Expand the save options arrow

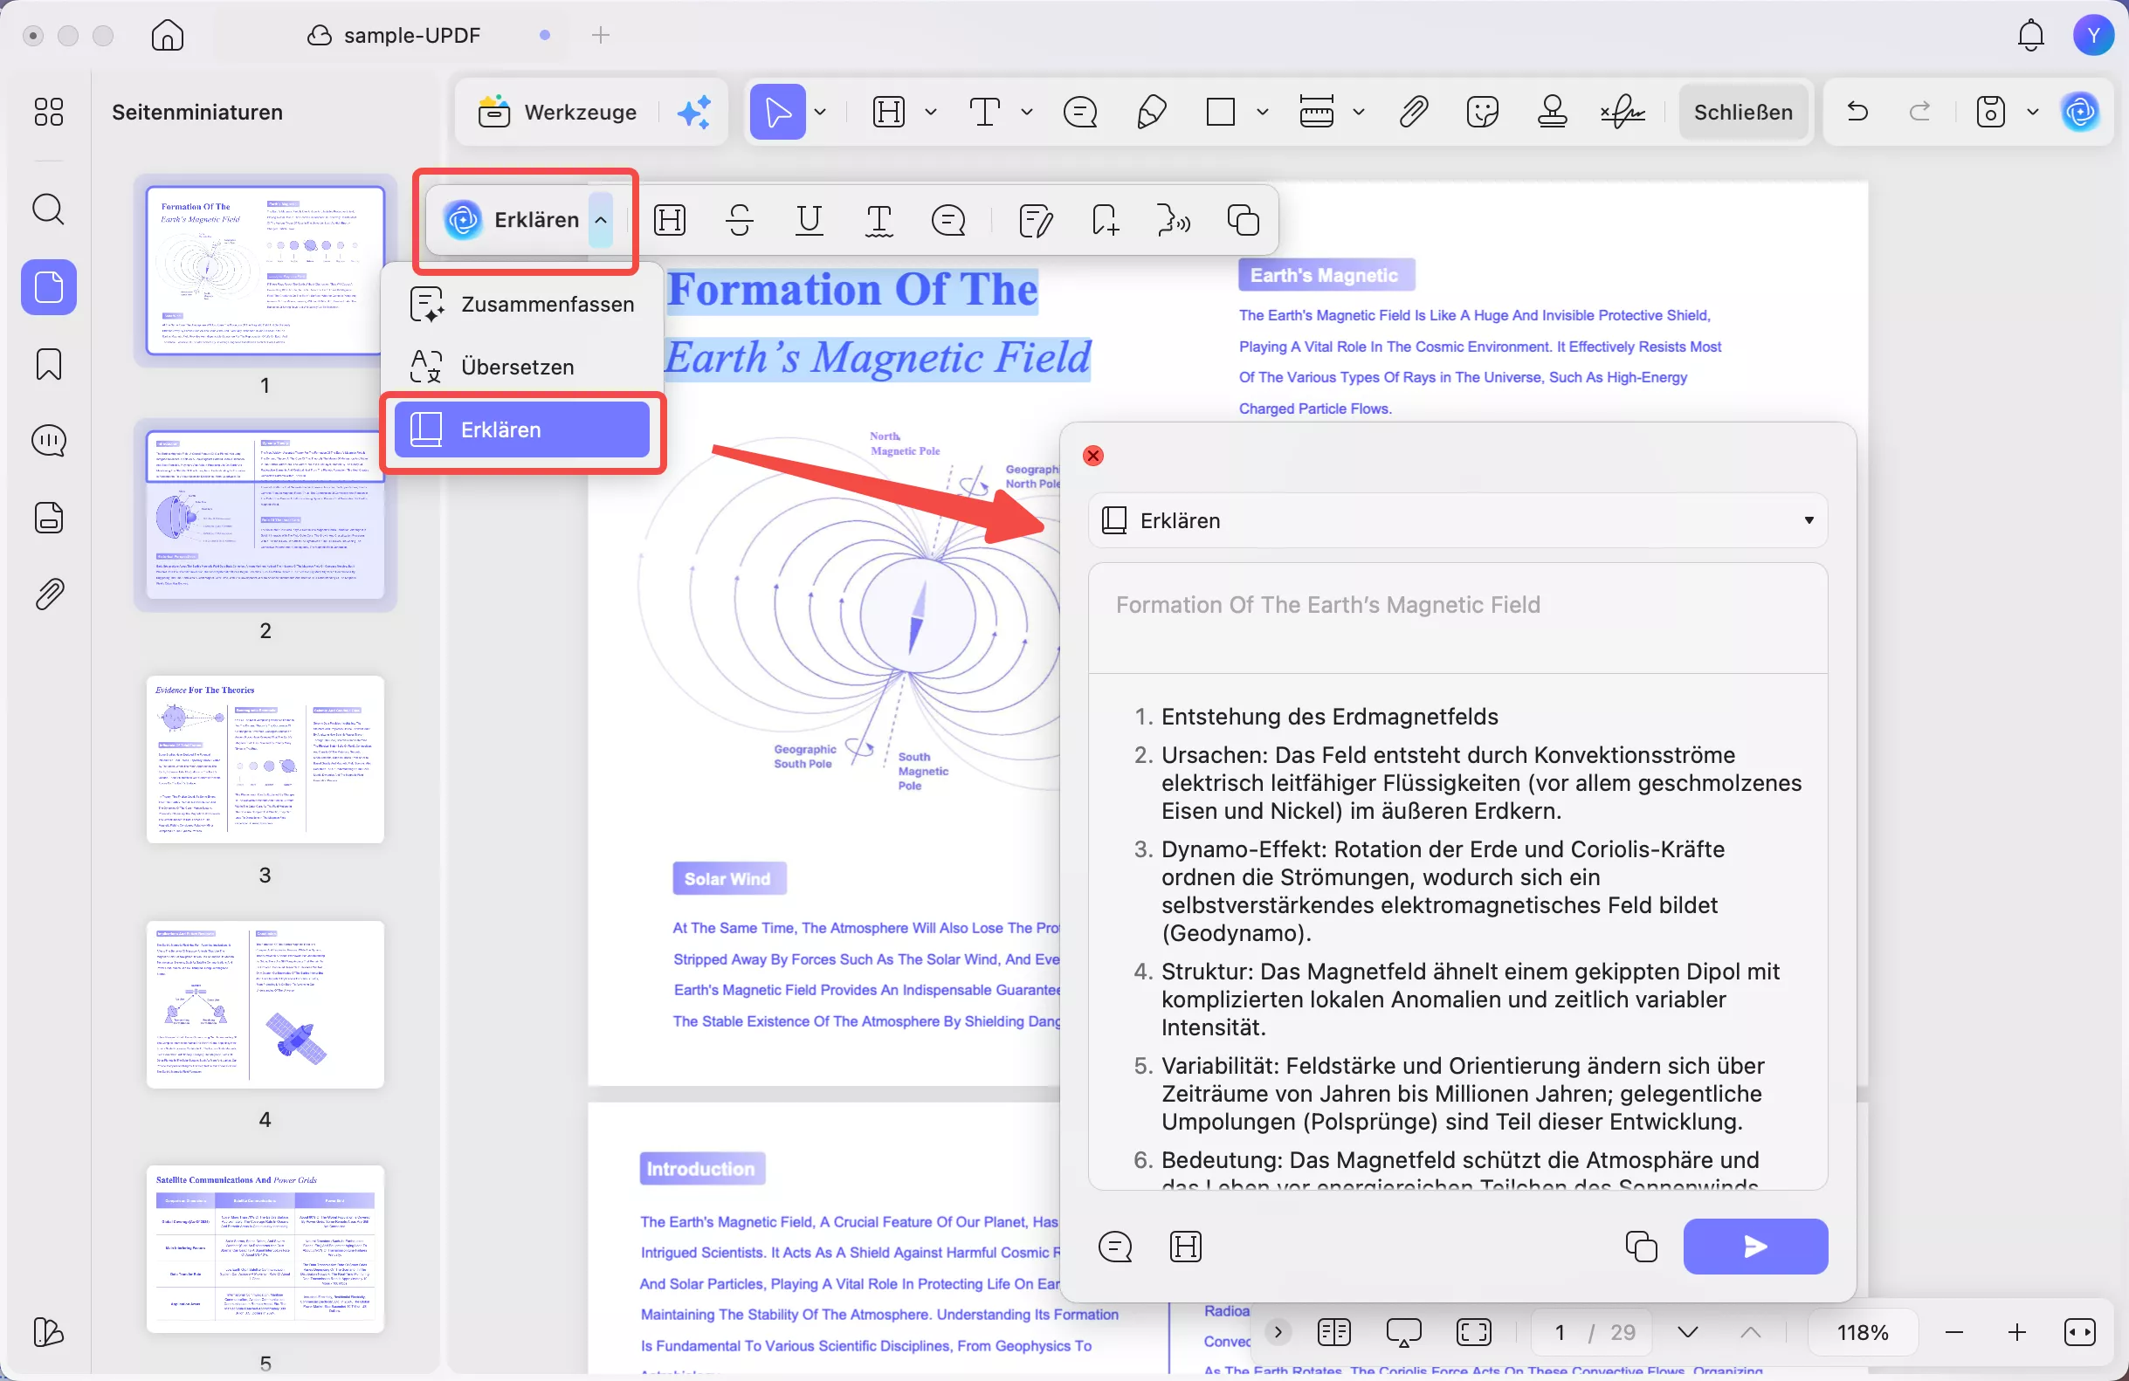(2032, 112)
